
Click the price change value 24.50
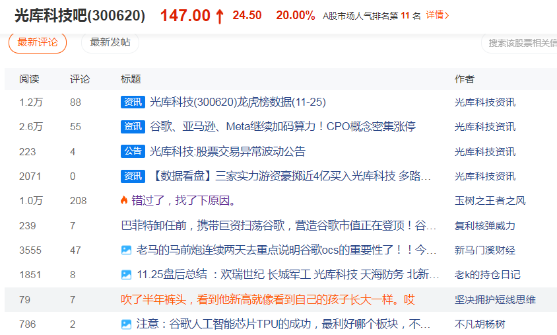[x=247, y=15]
